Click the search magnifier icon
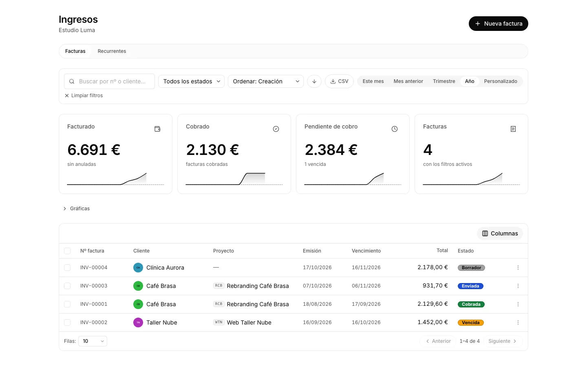587x366 pixels. point(72,81)
